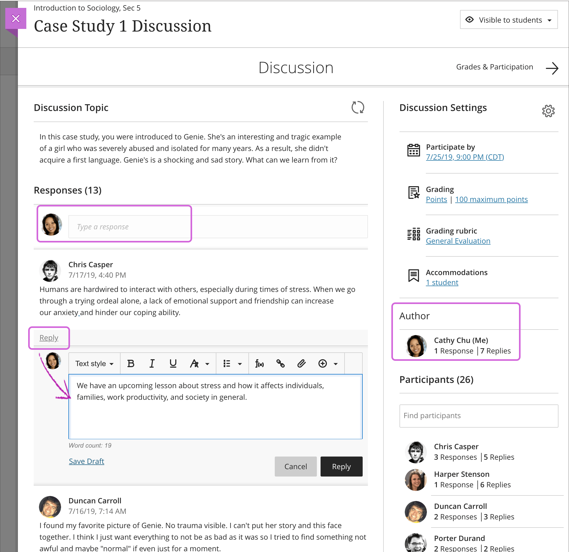Viewport: 569px width, 552px height.
Task: Toggle italic formatting
Action: 152,363
